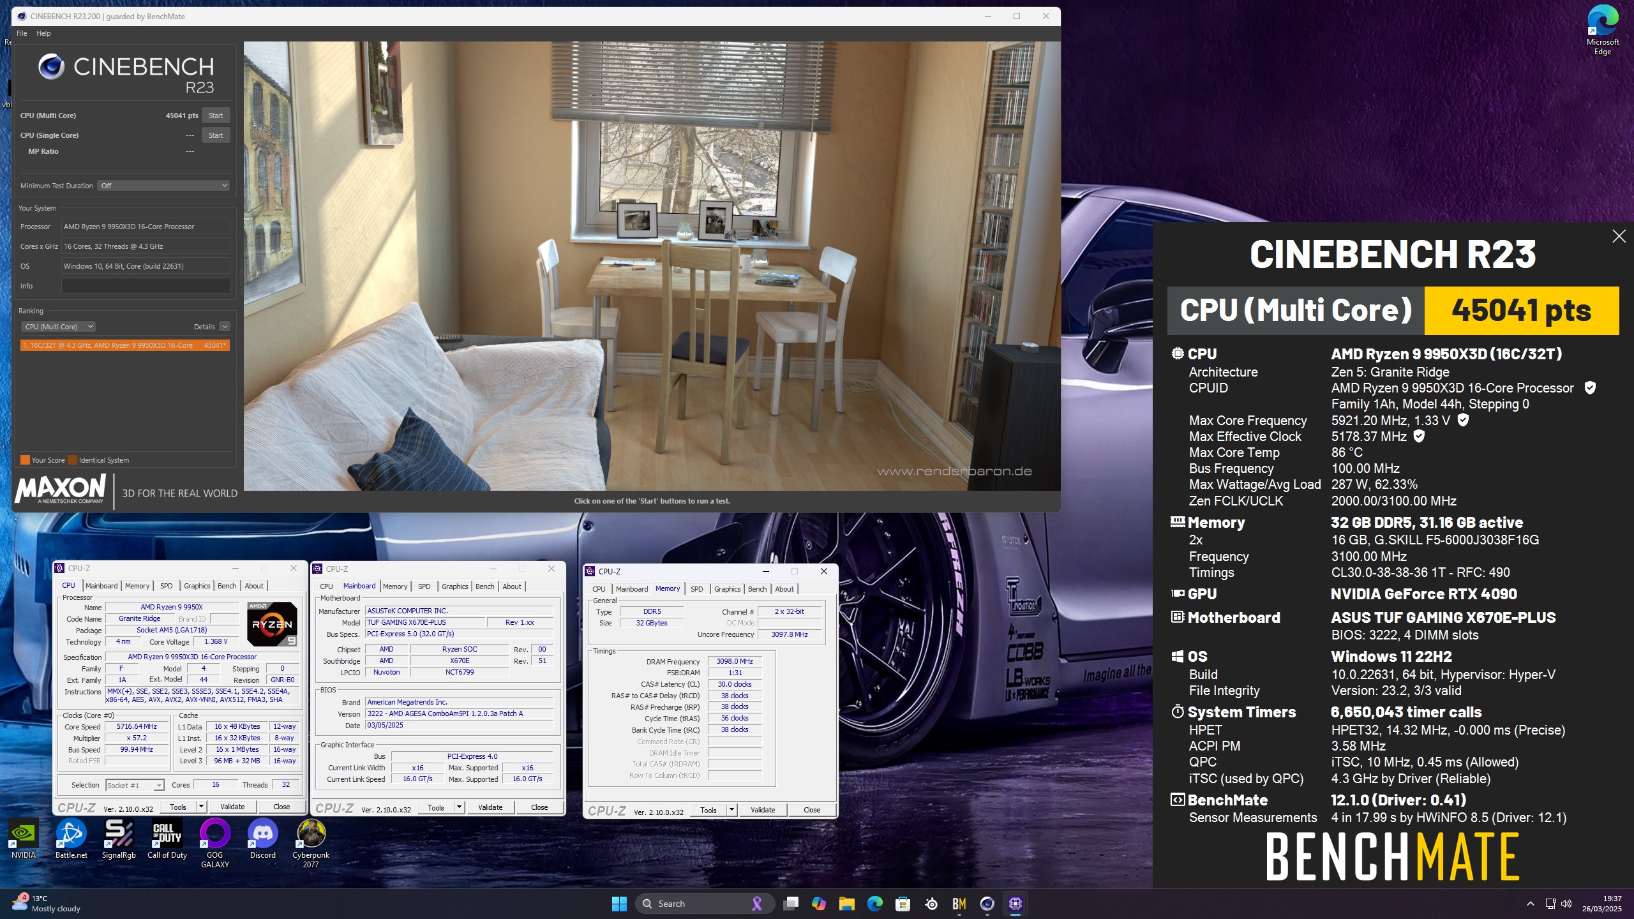Click Core Speed value 5716.64 MHz

[137, 726]
